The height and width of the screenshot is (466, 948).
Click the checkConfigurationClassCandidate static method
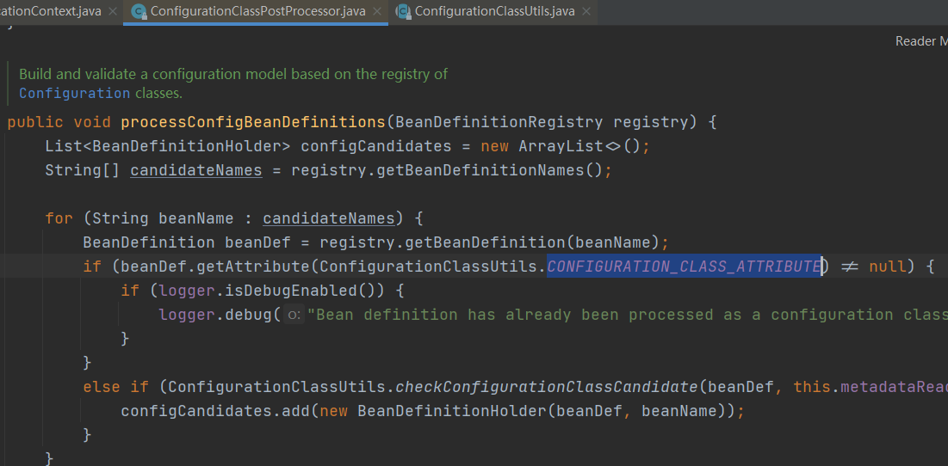(547, 387)
